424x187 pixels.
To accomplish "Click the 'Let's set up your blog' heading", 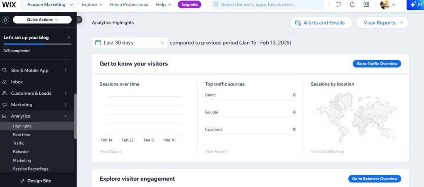I will pos(26,38).
